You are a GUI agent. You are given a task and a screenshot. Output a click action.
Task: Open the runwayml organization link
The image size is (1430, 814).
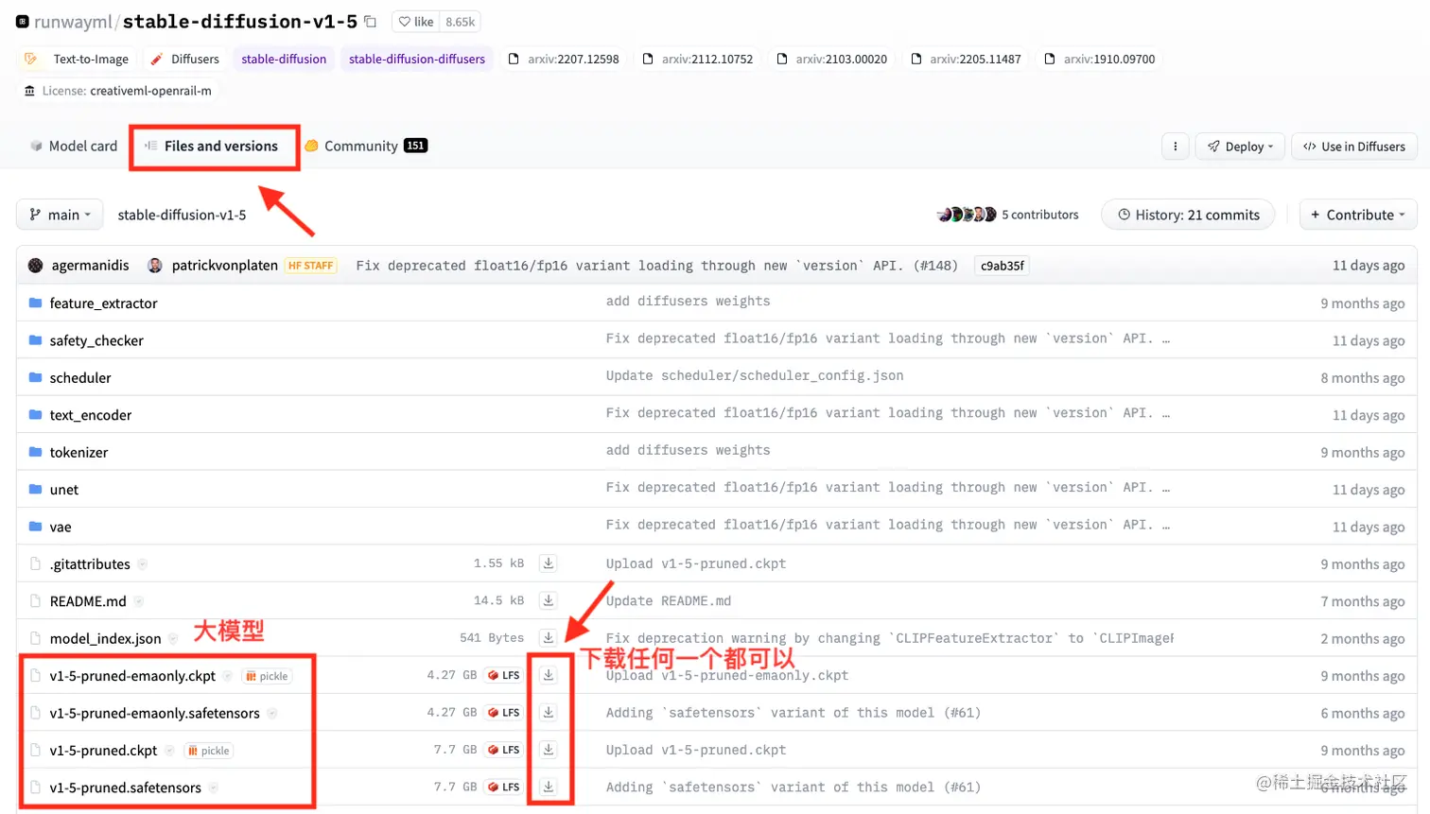(x=74, y=22)
